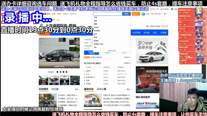Select 皇冠 from search history
The width and height of the screenshot is (207, 116).
pyautogui.click(x=95, y=34)
